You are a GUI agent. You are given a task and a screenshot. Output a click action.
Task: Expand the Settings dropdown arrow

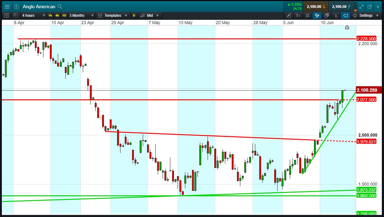tap(378, 16)
